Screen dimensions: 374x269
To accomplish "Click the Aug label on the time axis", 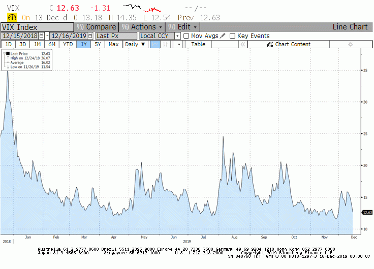I will 234,237.
